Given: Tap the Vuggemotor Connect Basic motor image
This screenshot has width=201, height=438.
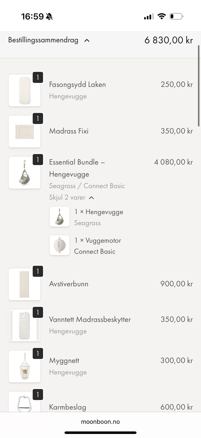Looking at the screenshot, I should click(x=60, y=245).
